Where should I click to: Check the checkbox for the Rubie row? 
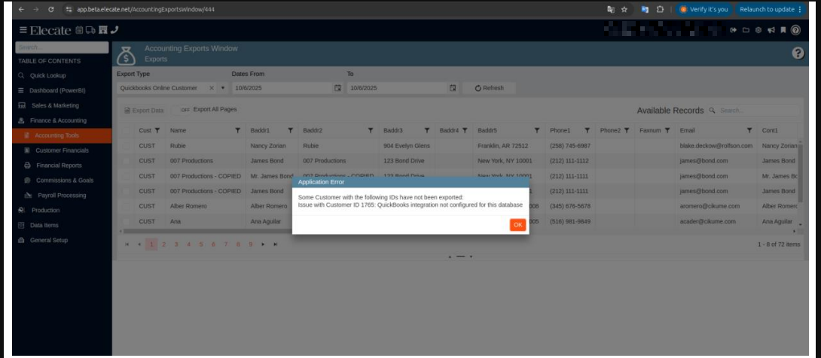click(x=126, y=146)
